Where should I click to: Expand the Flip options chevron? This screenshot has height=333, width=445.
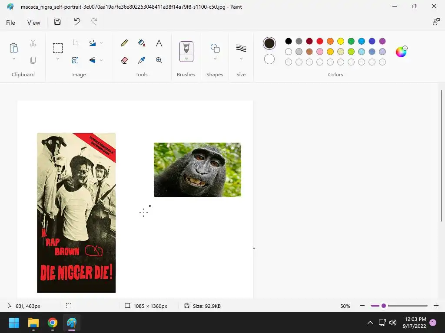[x=101, y=60]
